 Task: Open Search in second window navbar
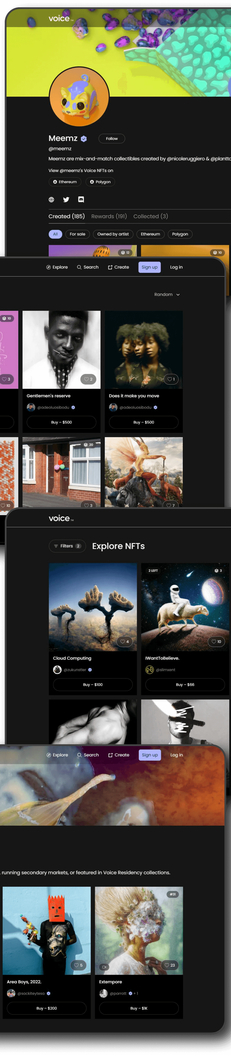(88, 267)
